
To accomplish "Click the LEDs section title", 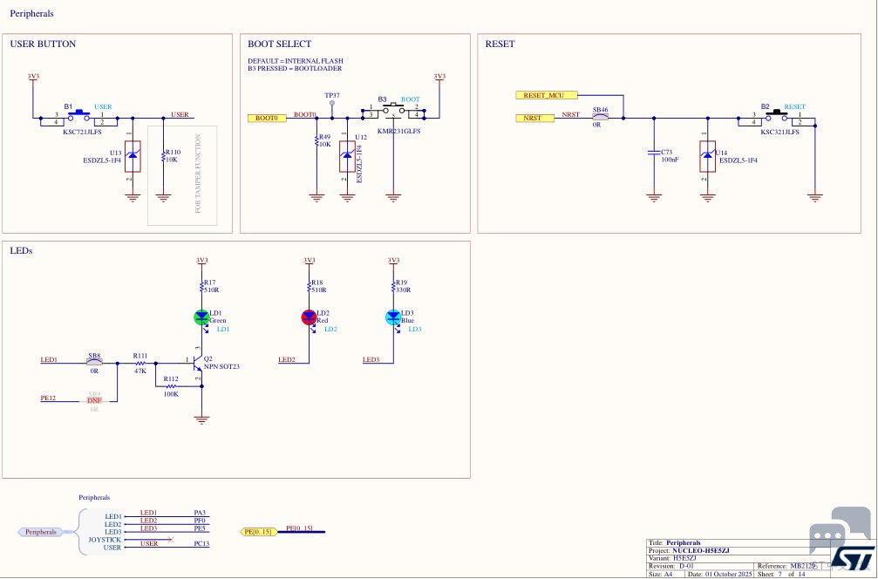I will tap(21, 251).
